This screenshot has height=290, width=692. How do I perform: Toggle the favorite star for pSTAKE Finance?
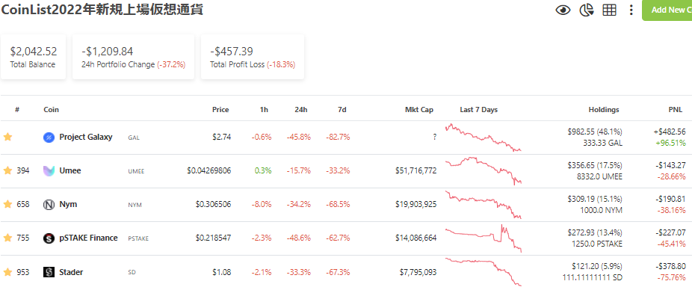(x=7, y=238)
